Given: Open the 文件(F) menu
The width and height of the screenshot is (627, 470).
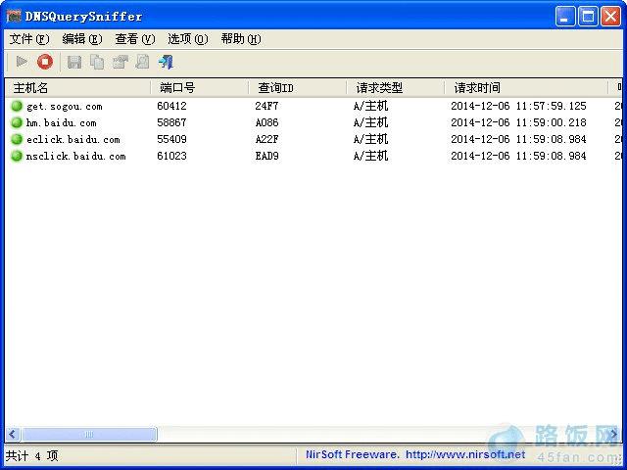Looking at the screenshot, I should click(29, 39).
